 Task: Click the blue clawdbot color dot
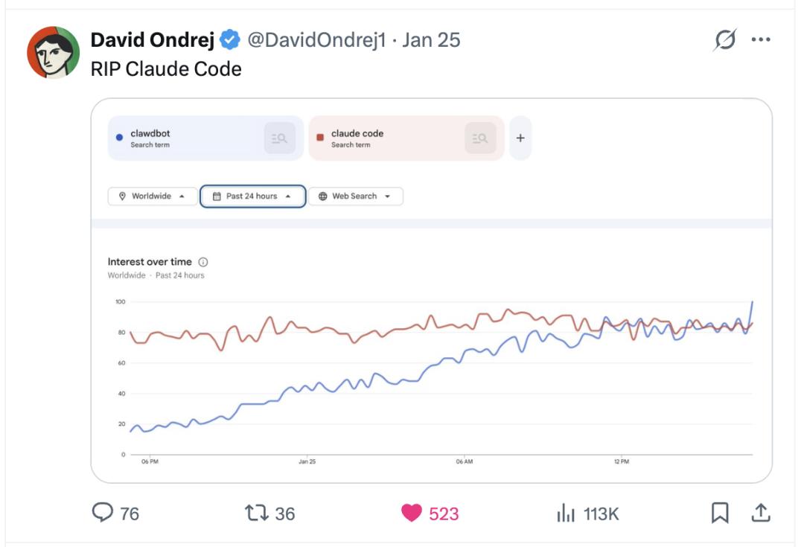tap(120, 138)
